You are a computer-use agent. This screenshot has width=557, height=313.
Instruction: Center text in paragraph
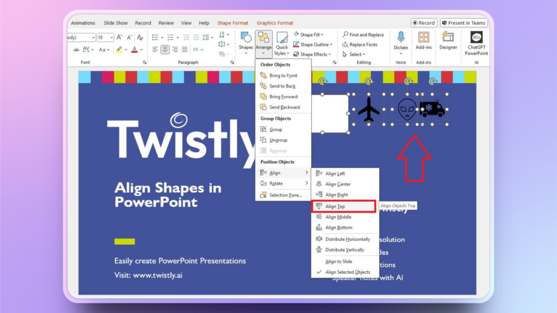(x=165, y=49)
